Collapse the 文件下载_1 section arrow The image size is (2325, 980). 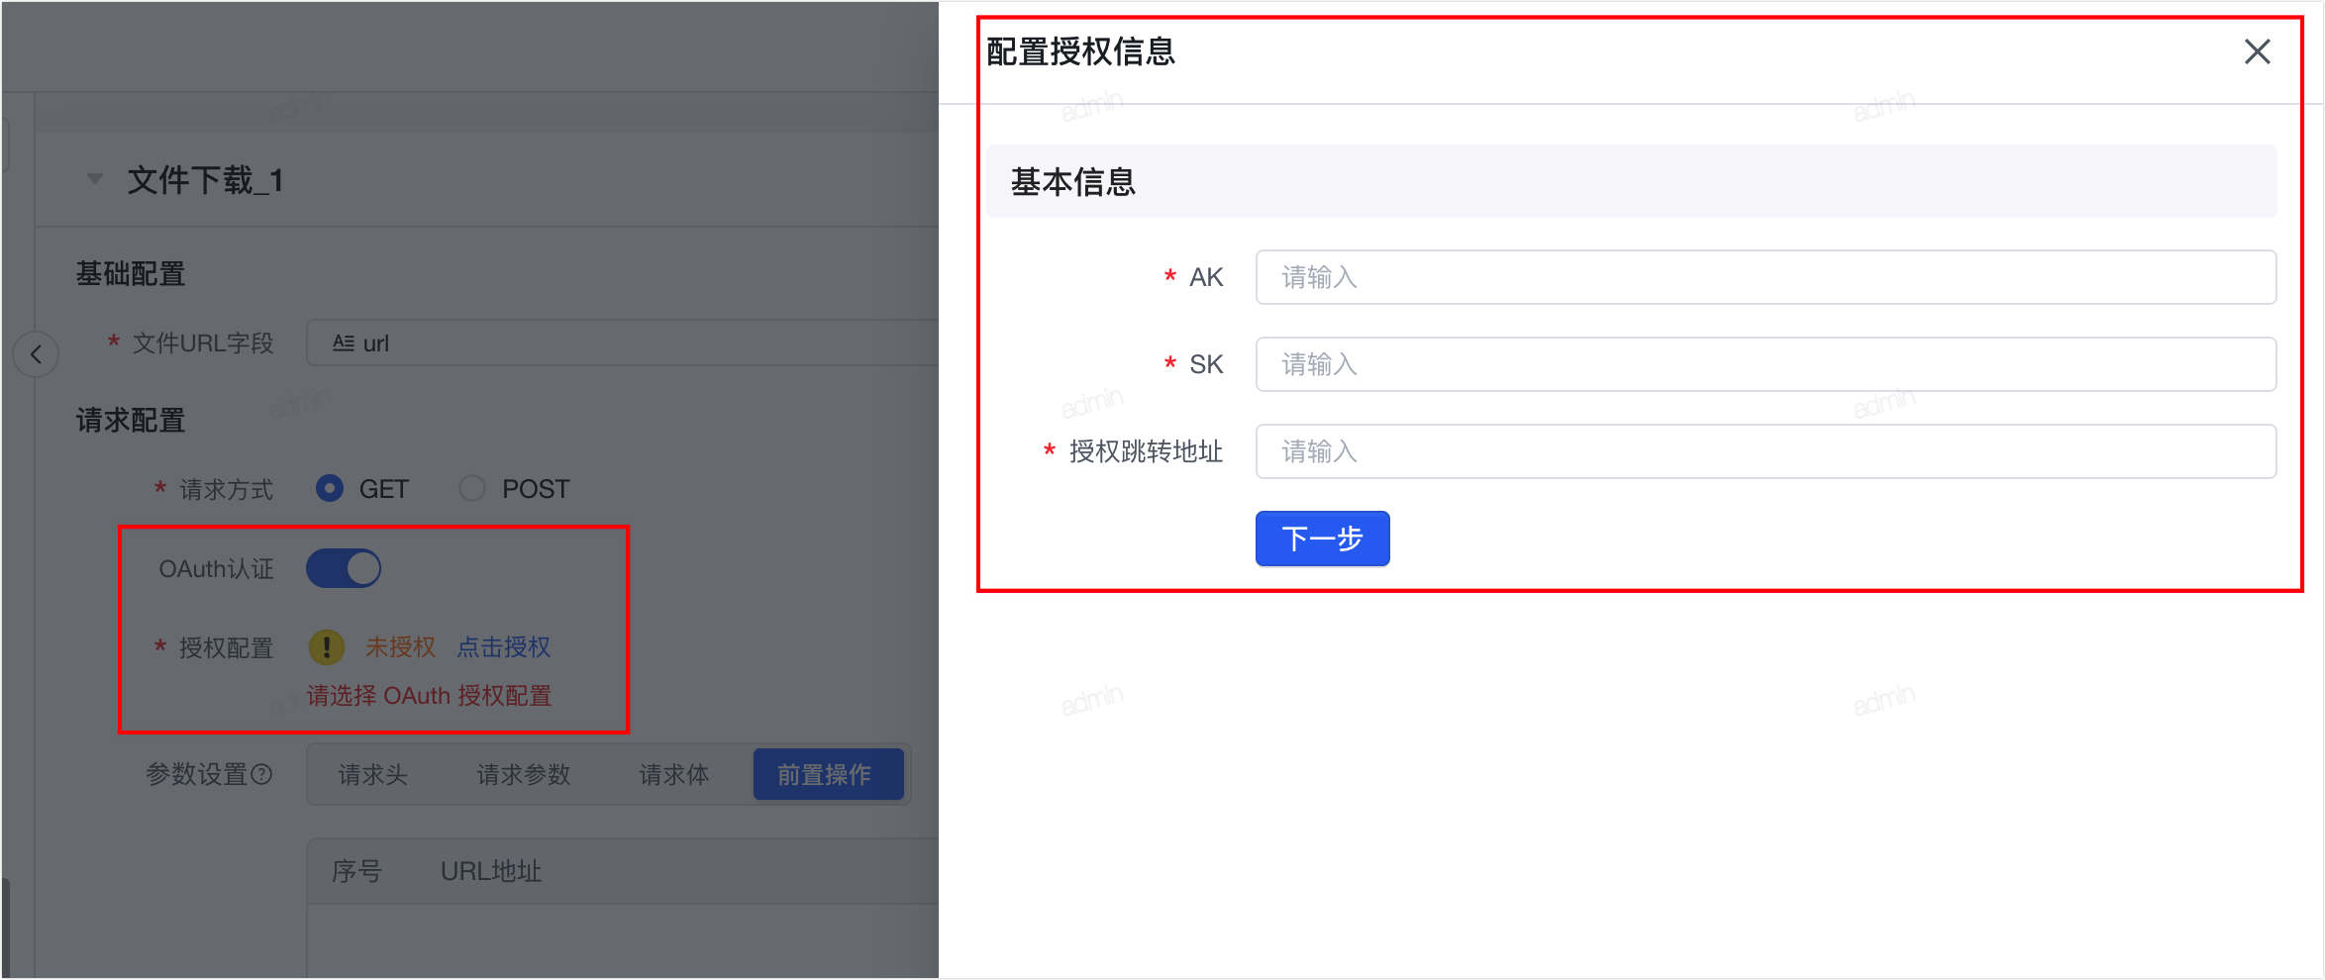[x=95, y=179]
